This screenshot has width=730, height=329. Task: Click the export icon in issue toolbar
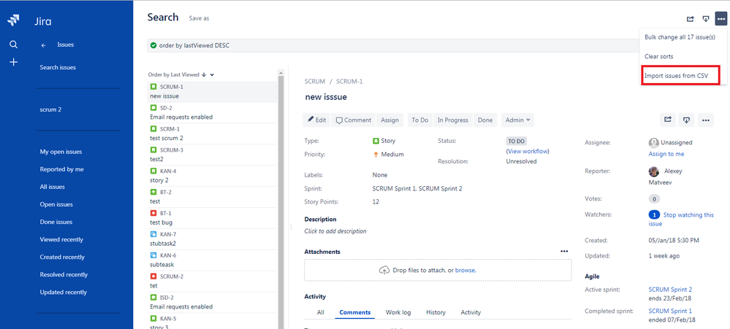point(686,120)
